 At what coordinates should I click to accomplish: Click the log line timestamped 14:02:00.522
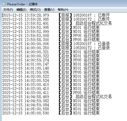point(51,76)
